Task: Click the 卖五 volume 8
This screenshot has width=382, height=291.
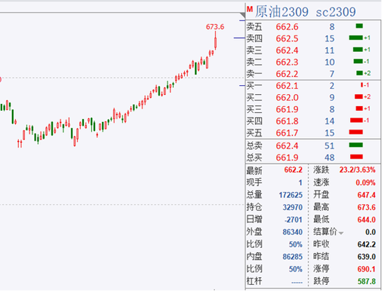Action: (332, 27)
